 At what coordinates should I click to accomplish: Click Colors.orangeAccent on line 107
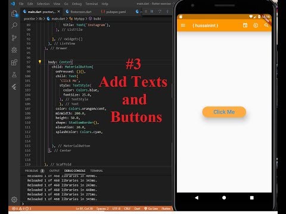[87, 109]
